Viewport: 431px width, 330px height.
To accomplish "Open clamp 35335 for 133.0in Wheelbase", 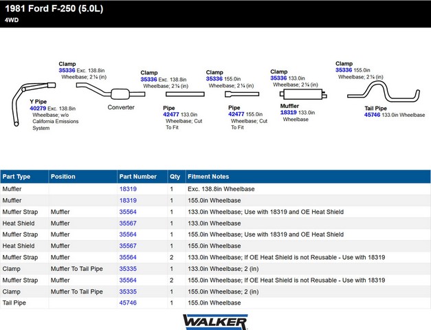I will click(x=128, y=269).
